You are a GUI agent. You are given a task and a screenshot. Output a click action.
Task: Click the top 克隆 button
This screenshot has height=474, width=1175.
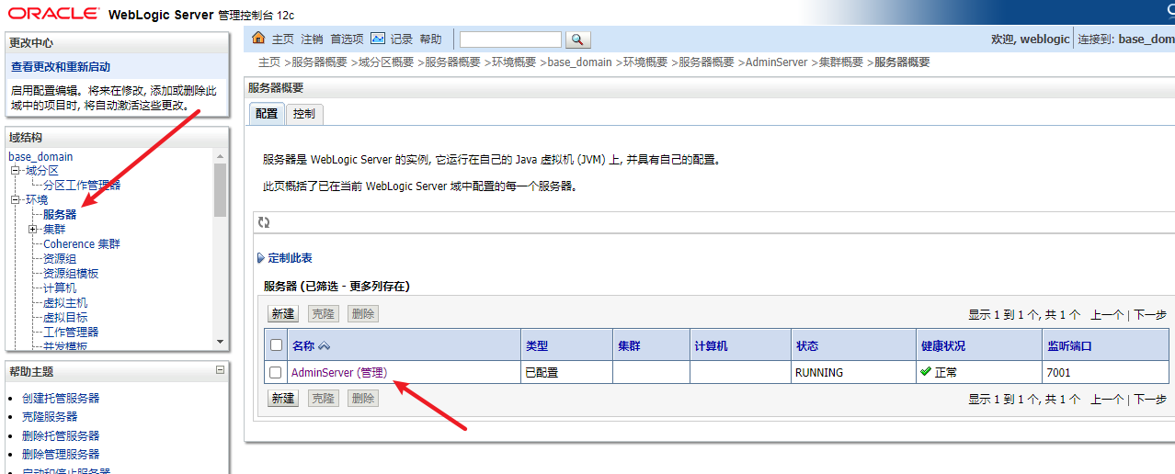323,313
